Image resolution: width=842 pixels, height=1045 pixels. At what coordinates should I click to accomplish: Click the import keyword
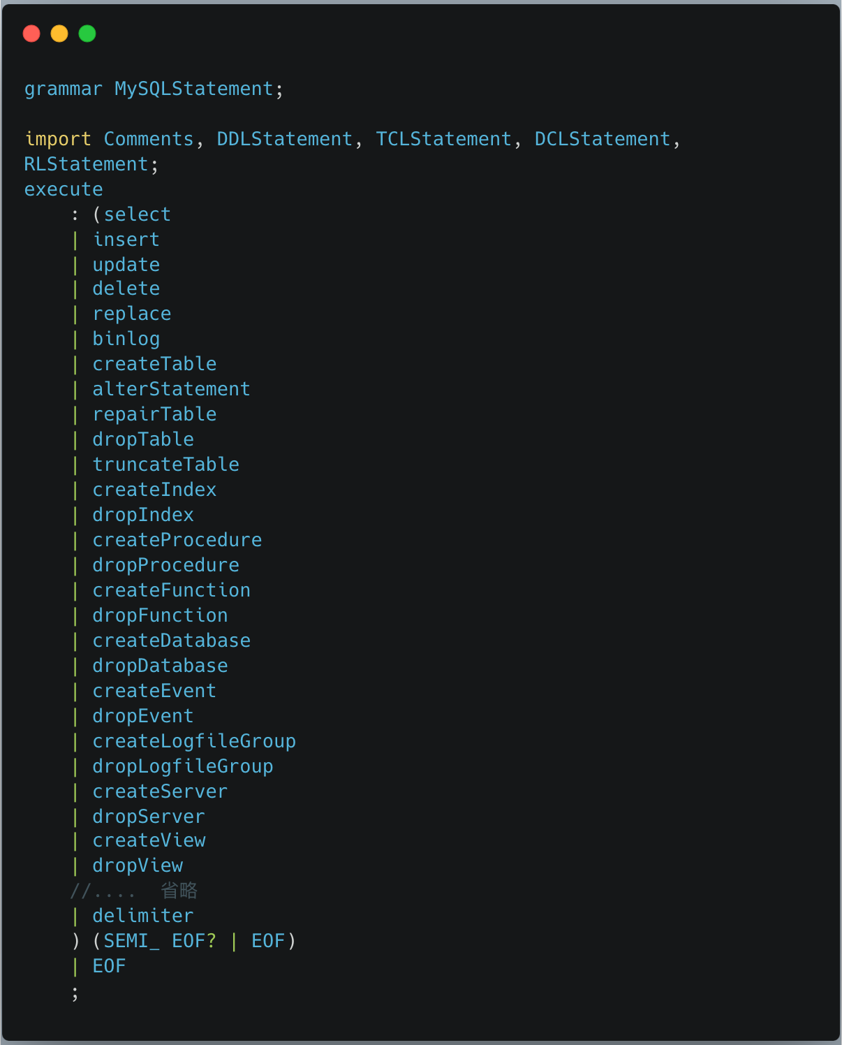point(58,139)
